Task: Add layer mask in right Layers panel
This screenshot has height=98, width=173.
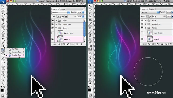Action: coord(153,44)
